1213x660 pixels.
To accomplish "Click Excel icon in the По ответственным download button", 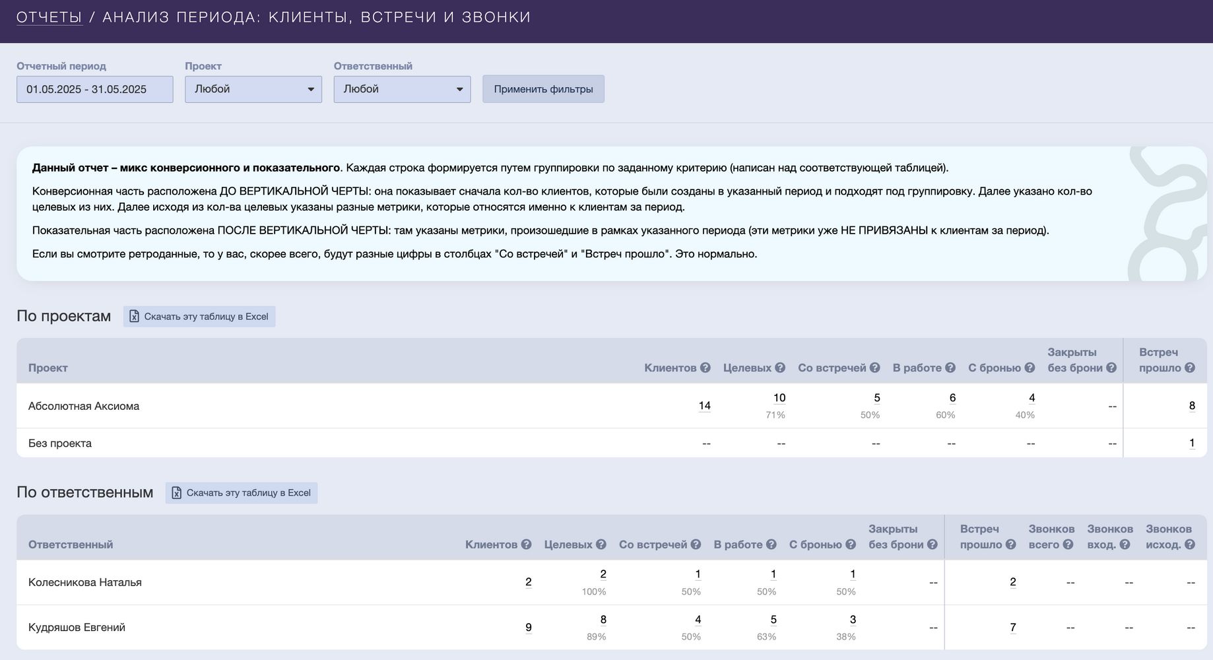I will 177,492.
